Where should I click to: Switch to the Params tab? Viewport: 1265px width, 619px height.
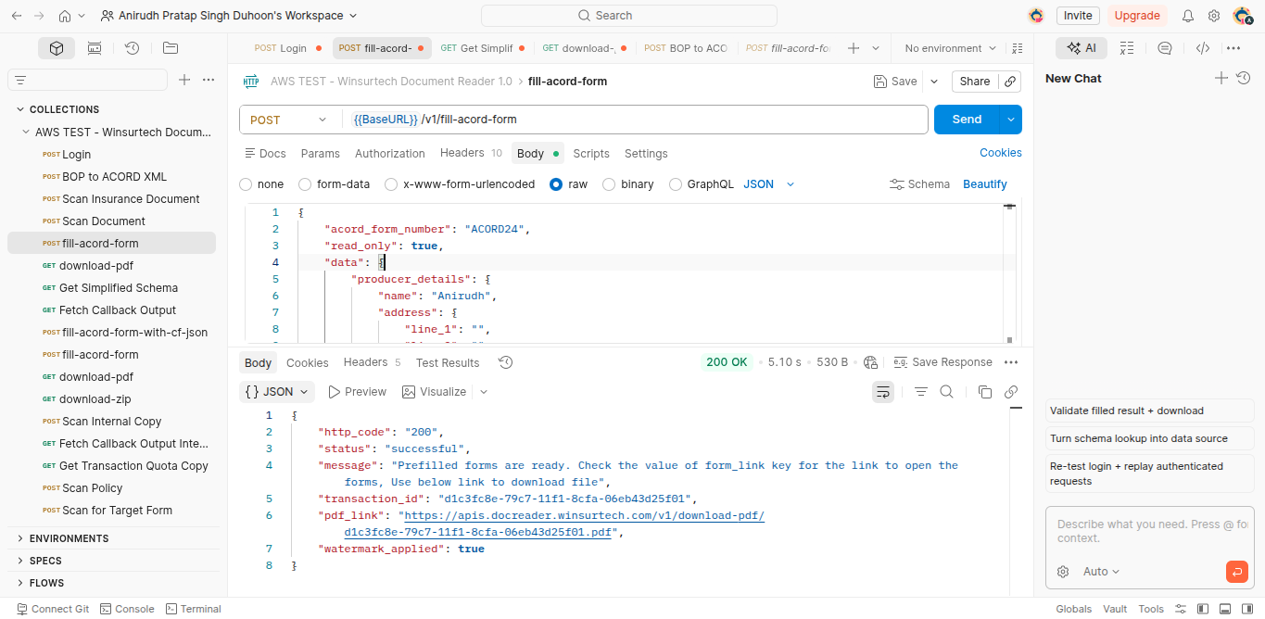[x=321, y=154]
